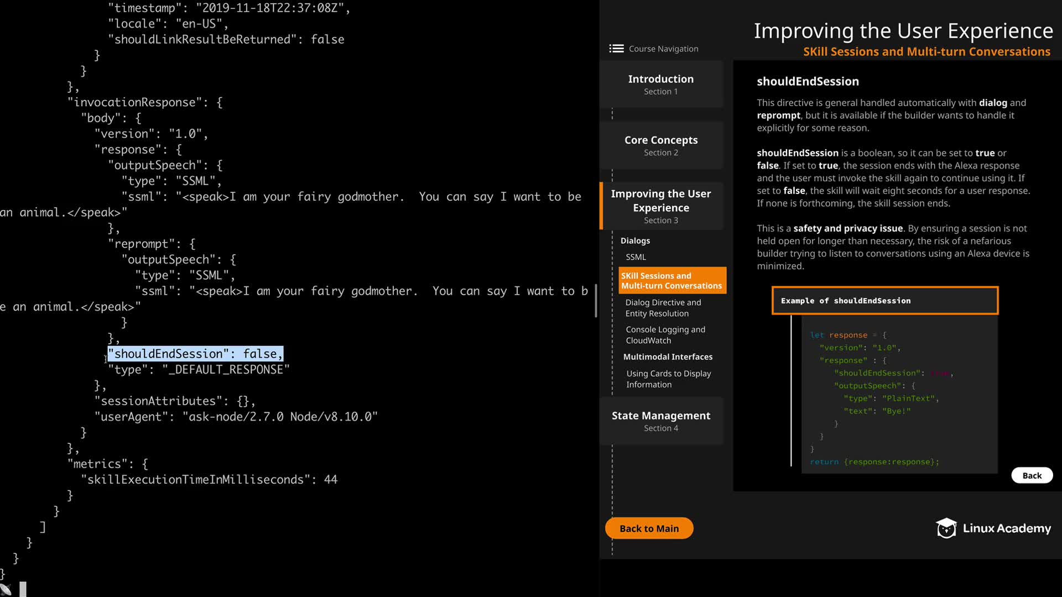This screenshot has width=1062, height=597.
Task: Click the terminal vertical scrollbar thumb
Action: click(x=596, y=301)
